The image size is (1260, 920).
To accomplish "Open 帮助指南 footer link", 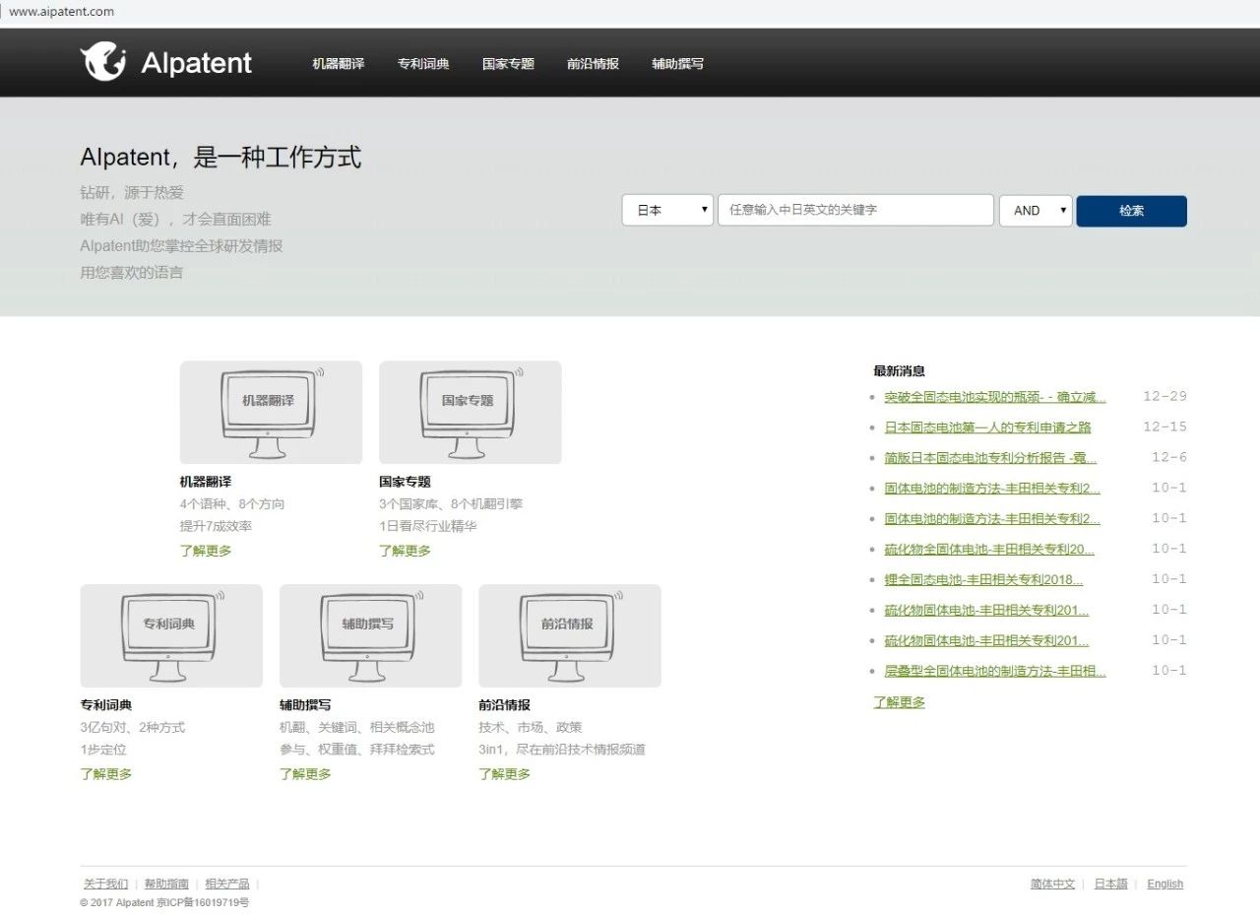I will (x=166, y=884).
